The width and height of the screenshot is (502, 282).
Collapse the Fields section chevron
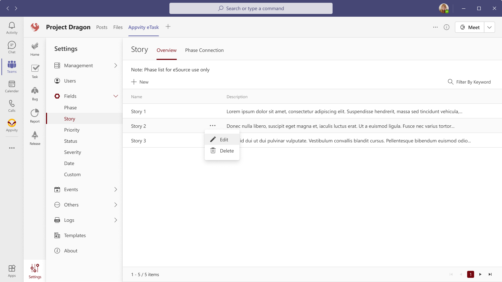coord(115,96)
